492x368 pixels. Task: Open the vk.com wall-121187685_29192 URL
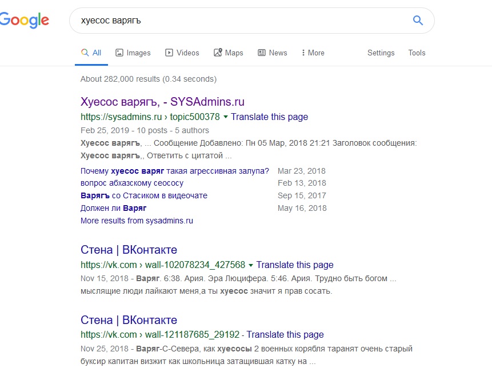(160, 334)
